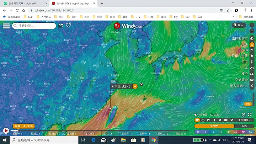Image resolution: width=256 pixels, height=144 pixels.
Task: Open 更多圖層 more layers menu
Action: [239, 86]
